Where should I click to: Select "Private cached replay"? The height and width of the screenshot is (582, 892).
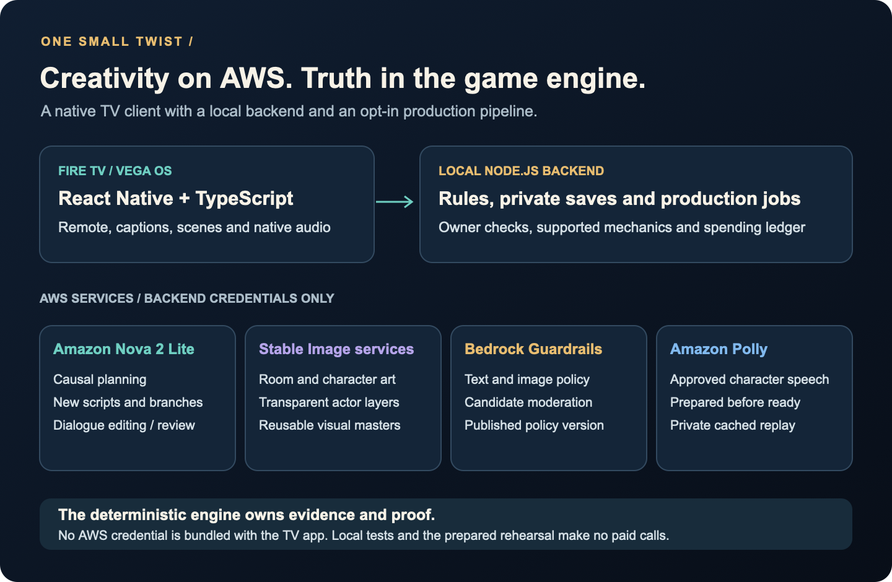point(733,425)
